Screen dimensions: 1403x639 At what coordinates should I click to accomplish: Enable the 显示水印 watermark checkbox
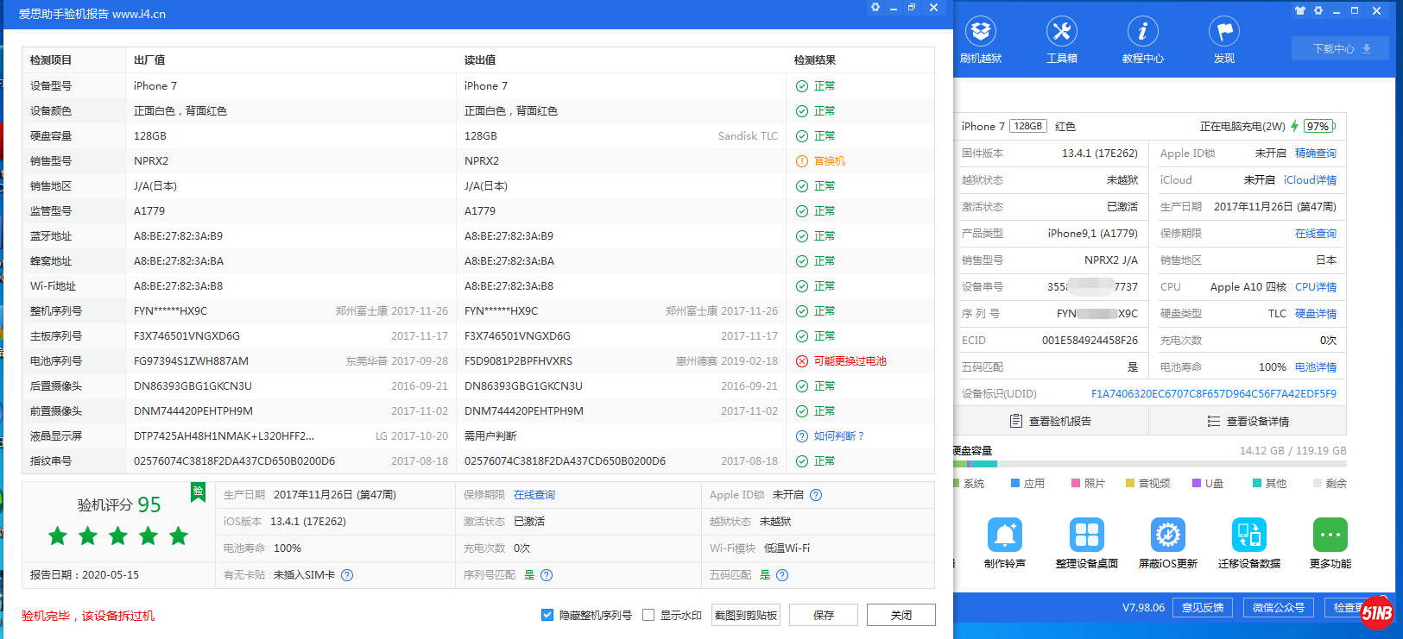[x=648, y=615]
